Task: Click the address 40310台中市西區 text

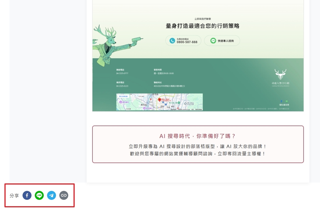Action: [169, 86]
